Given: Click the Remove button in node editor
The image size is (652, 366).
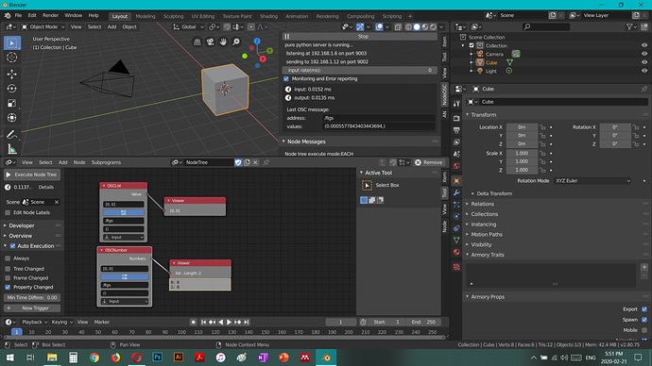Looking at the screenshot, I should coord(429,162).
